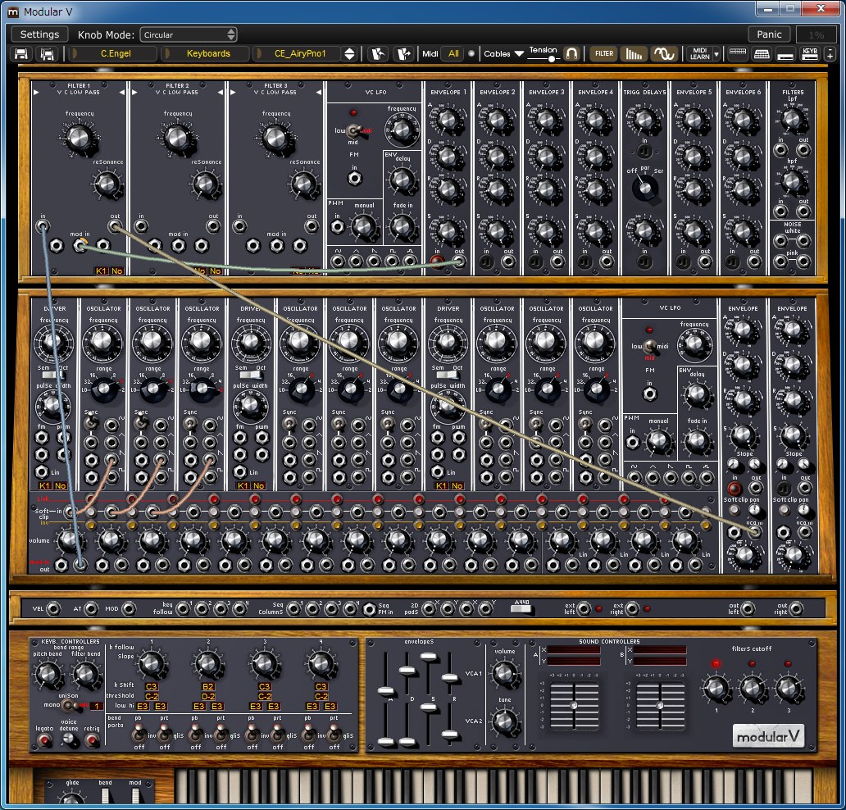Click the filters cutoff 1 LED

click(716, 663)
